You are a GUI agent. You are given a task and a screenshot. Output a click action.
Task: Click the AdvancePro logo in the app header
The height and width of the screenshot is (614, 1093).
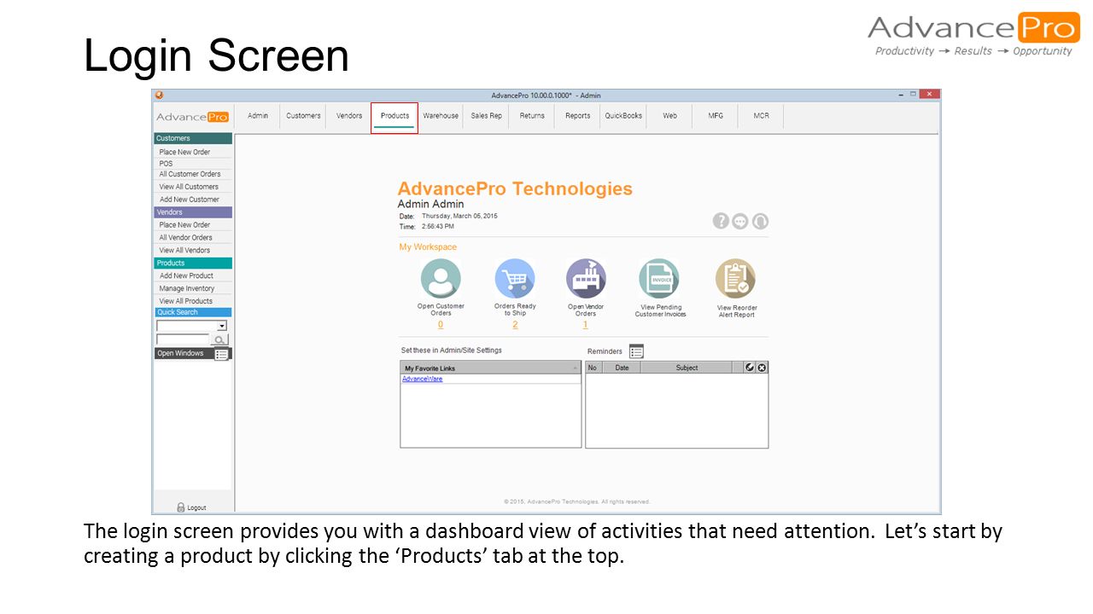point(192,117)
